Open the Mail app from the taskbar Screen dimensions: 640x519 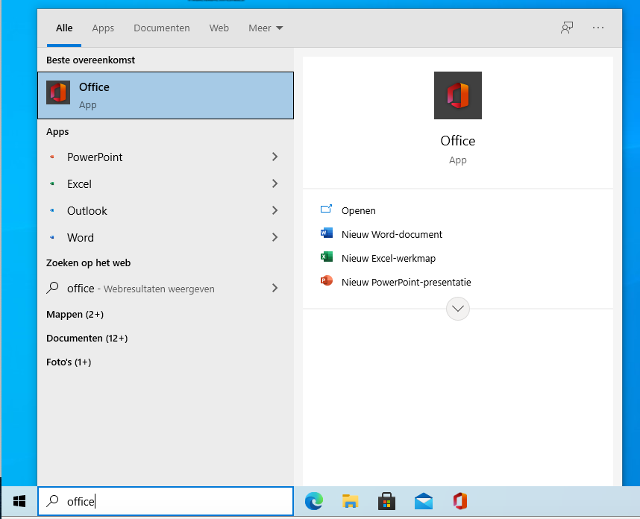point(424,502)
